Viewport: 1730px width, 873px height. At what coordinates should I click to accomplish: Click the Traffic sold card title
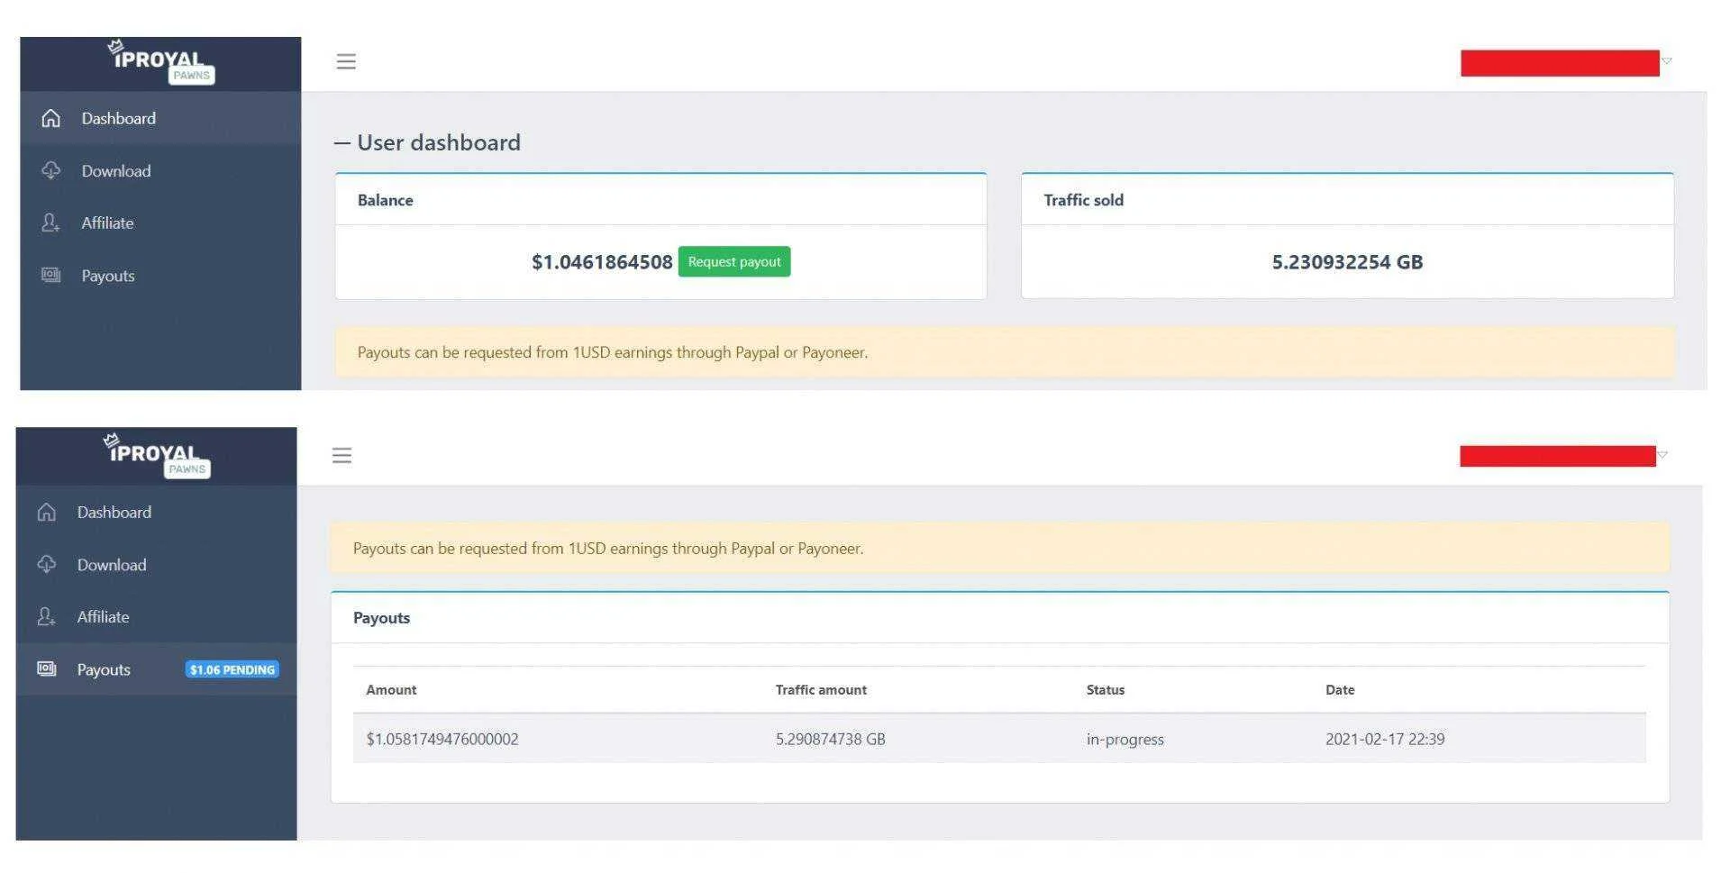(x=1084, y=200)
